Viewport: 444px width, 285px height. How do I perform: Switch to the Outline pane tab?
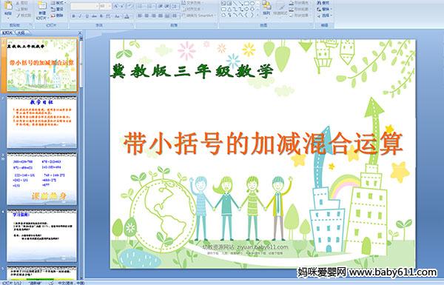(21, 33)
